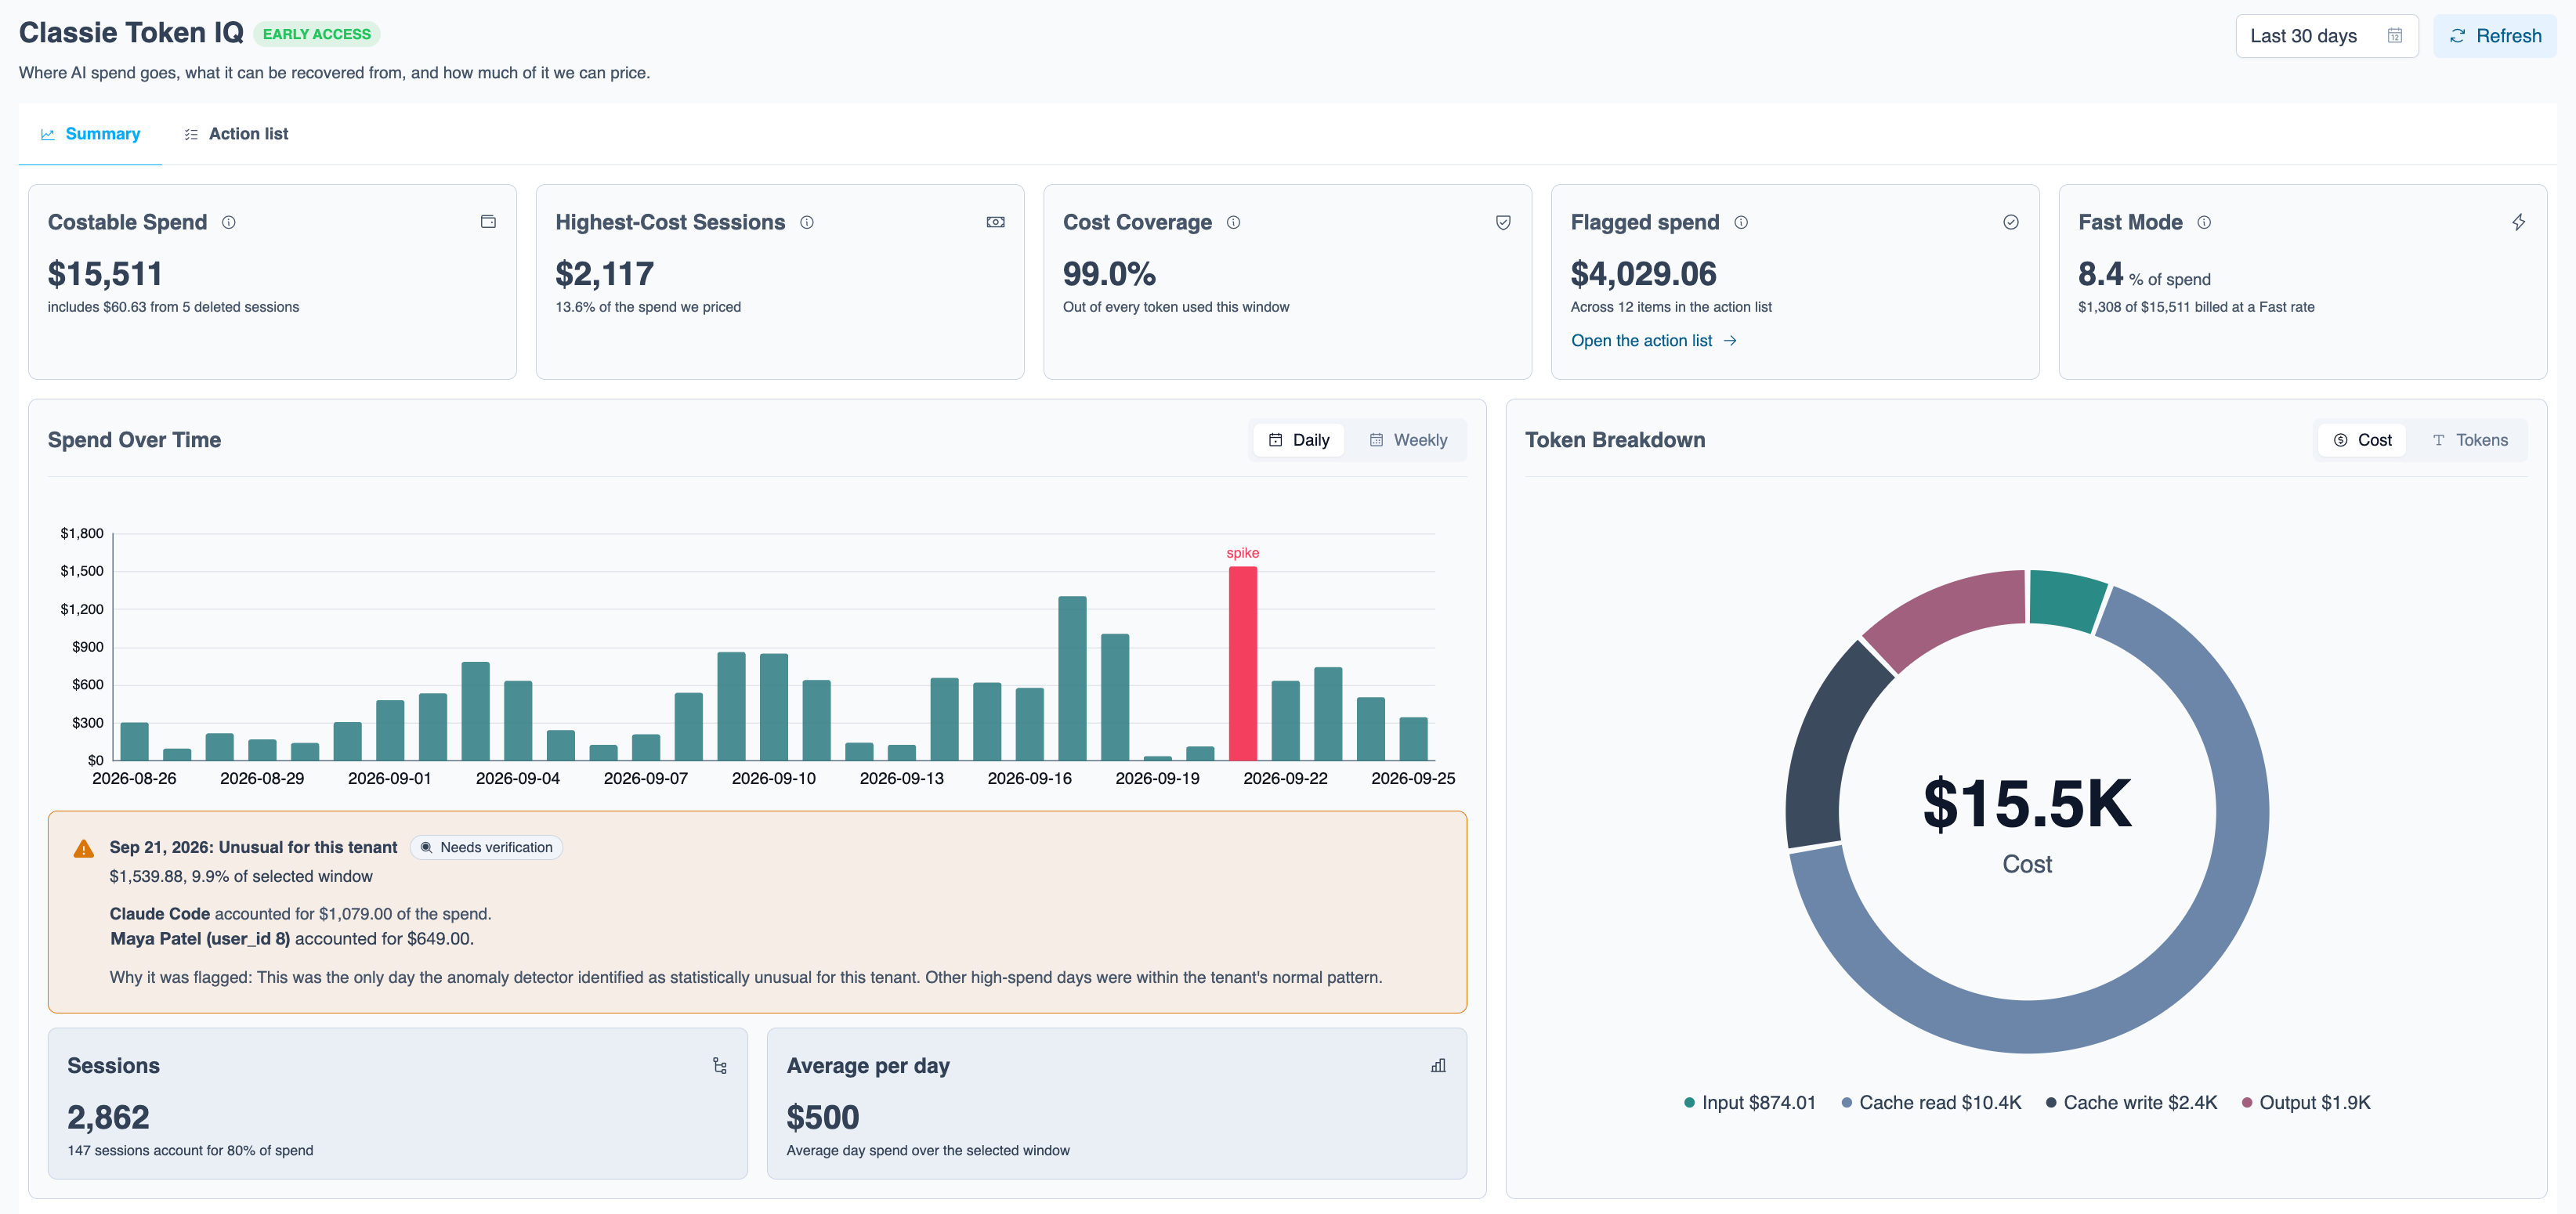Refresh the dashboard data
This screenshot has width=2576, height=1214.
pyautogui.click(x=2495, y=36)
